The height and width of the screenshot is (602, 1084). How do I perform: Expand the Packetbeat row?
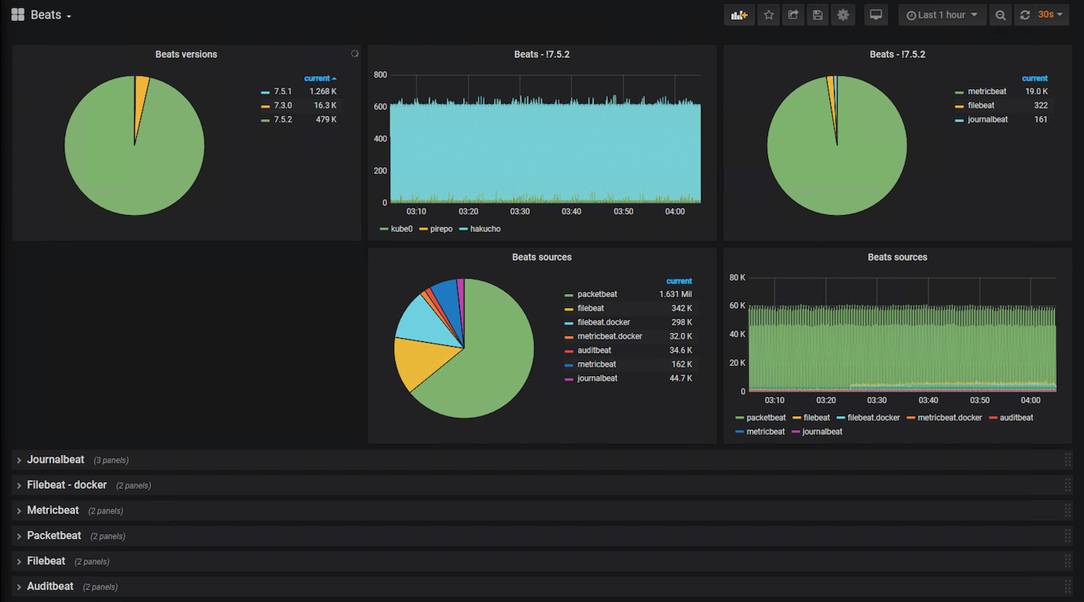point(54,535)
